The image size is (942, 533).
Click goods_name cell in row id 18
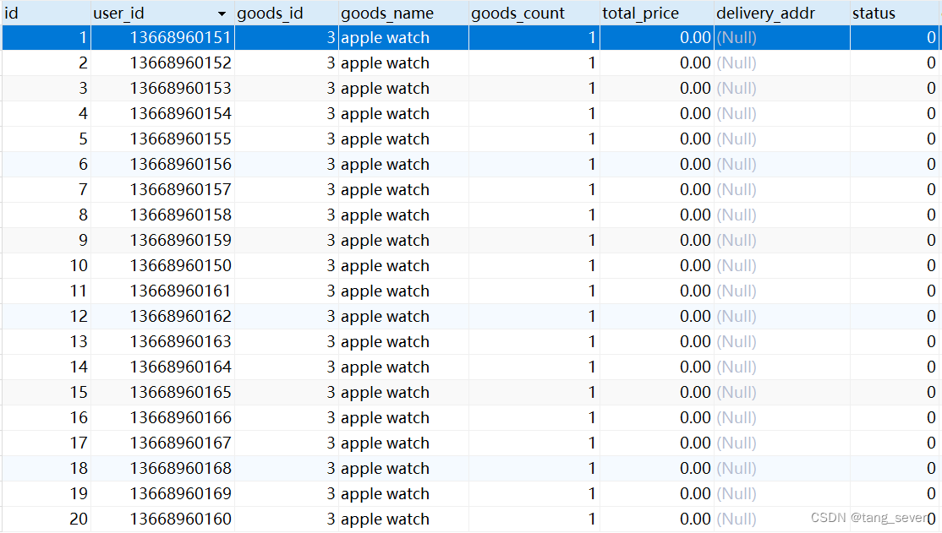(x=403, y=468)
